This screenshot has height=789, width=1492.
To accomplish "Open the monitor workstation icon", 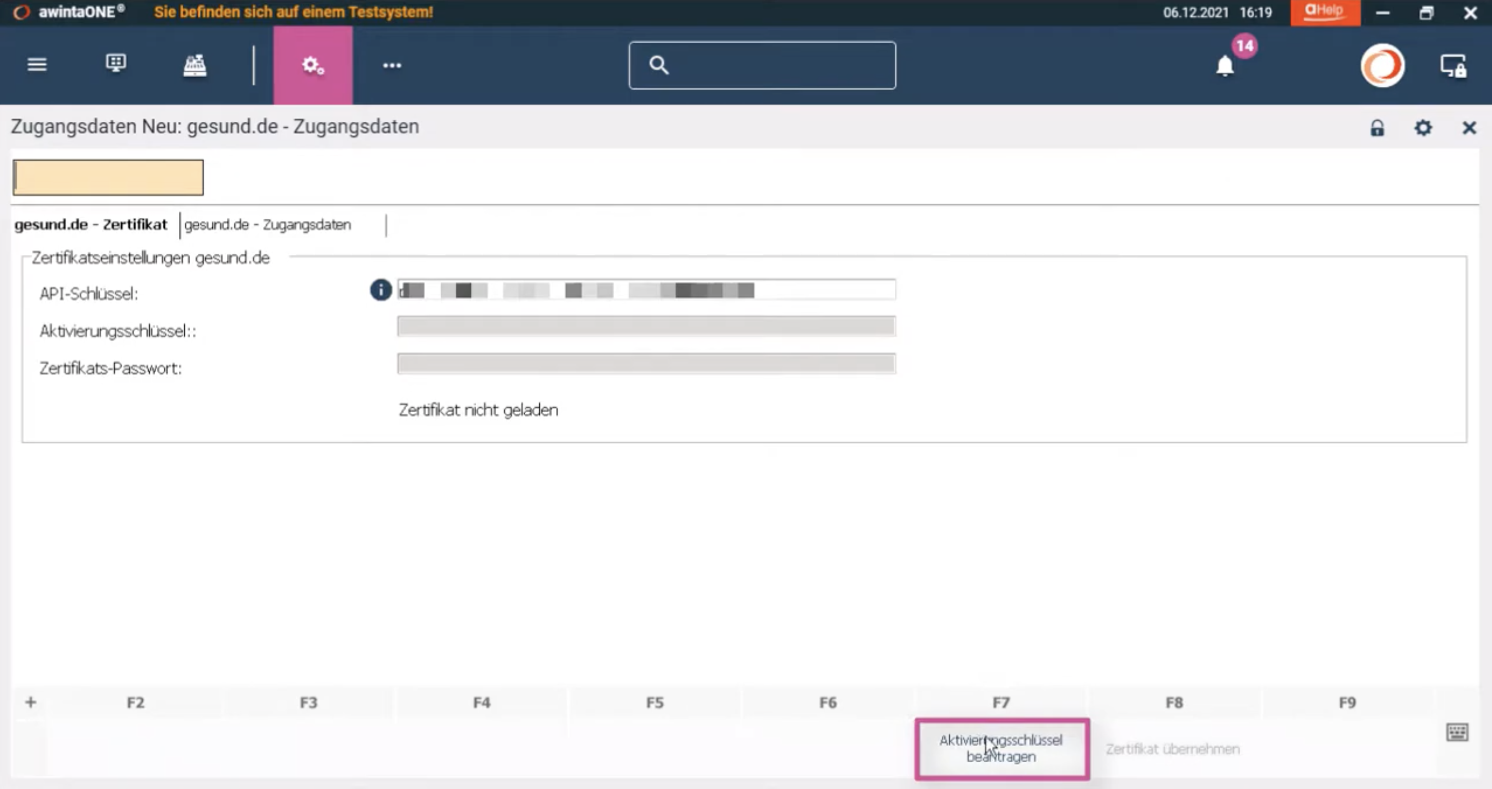I will tap(116, 63).
